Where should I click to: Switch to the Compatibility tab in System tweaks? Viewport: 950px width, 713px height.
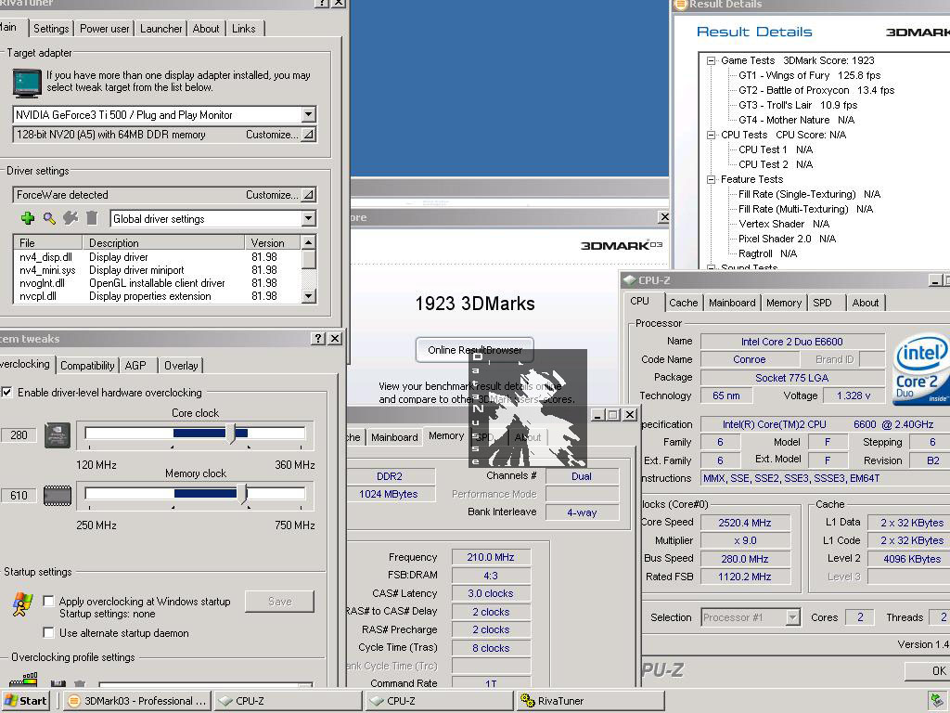pyautogui.click(x=87, y=366)
